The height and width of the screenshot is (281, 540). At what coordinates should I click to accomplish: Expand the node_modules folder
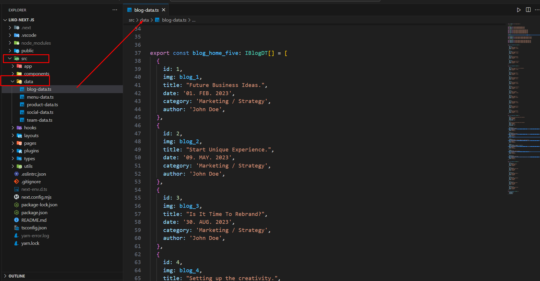tap(10, 43)
